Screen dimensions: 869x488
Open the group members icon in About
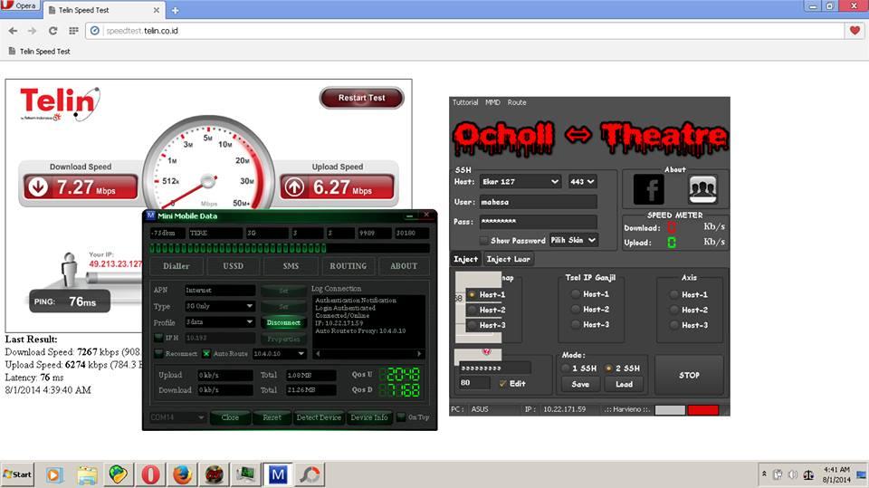pos(702,189)
